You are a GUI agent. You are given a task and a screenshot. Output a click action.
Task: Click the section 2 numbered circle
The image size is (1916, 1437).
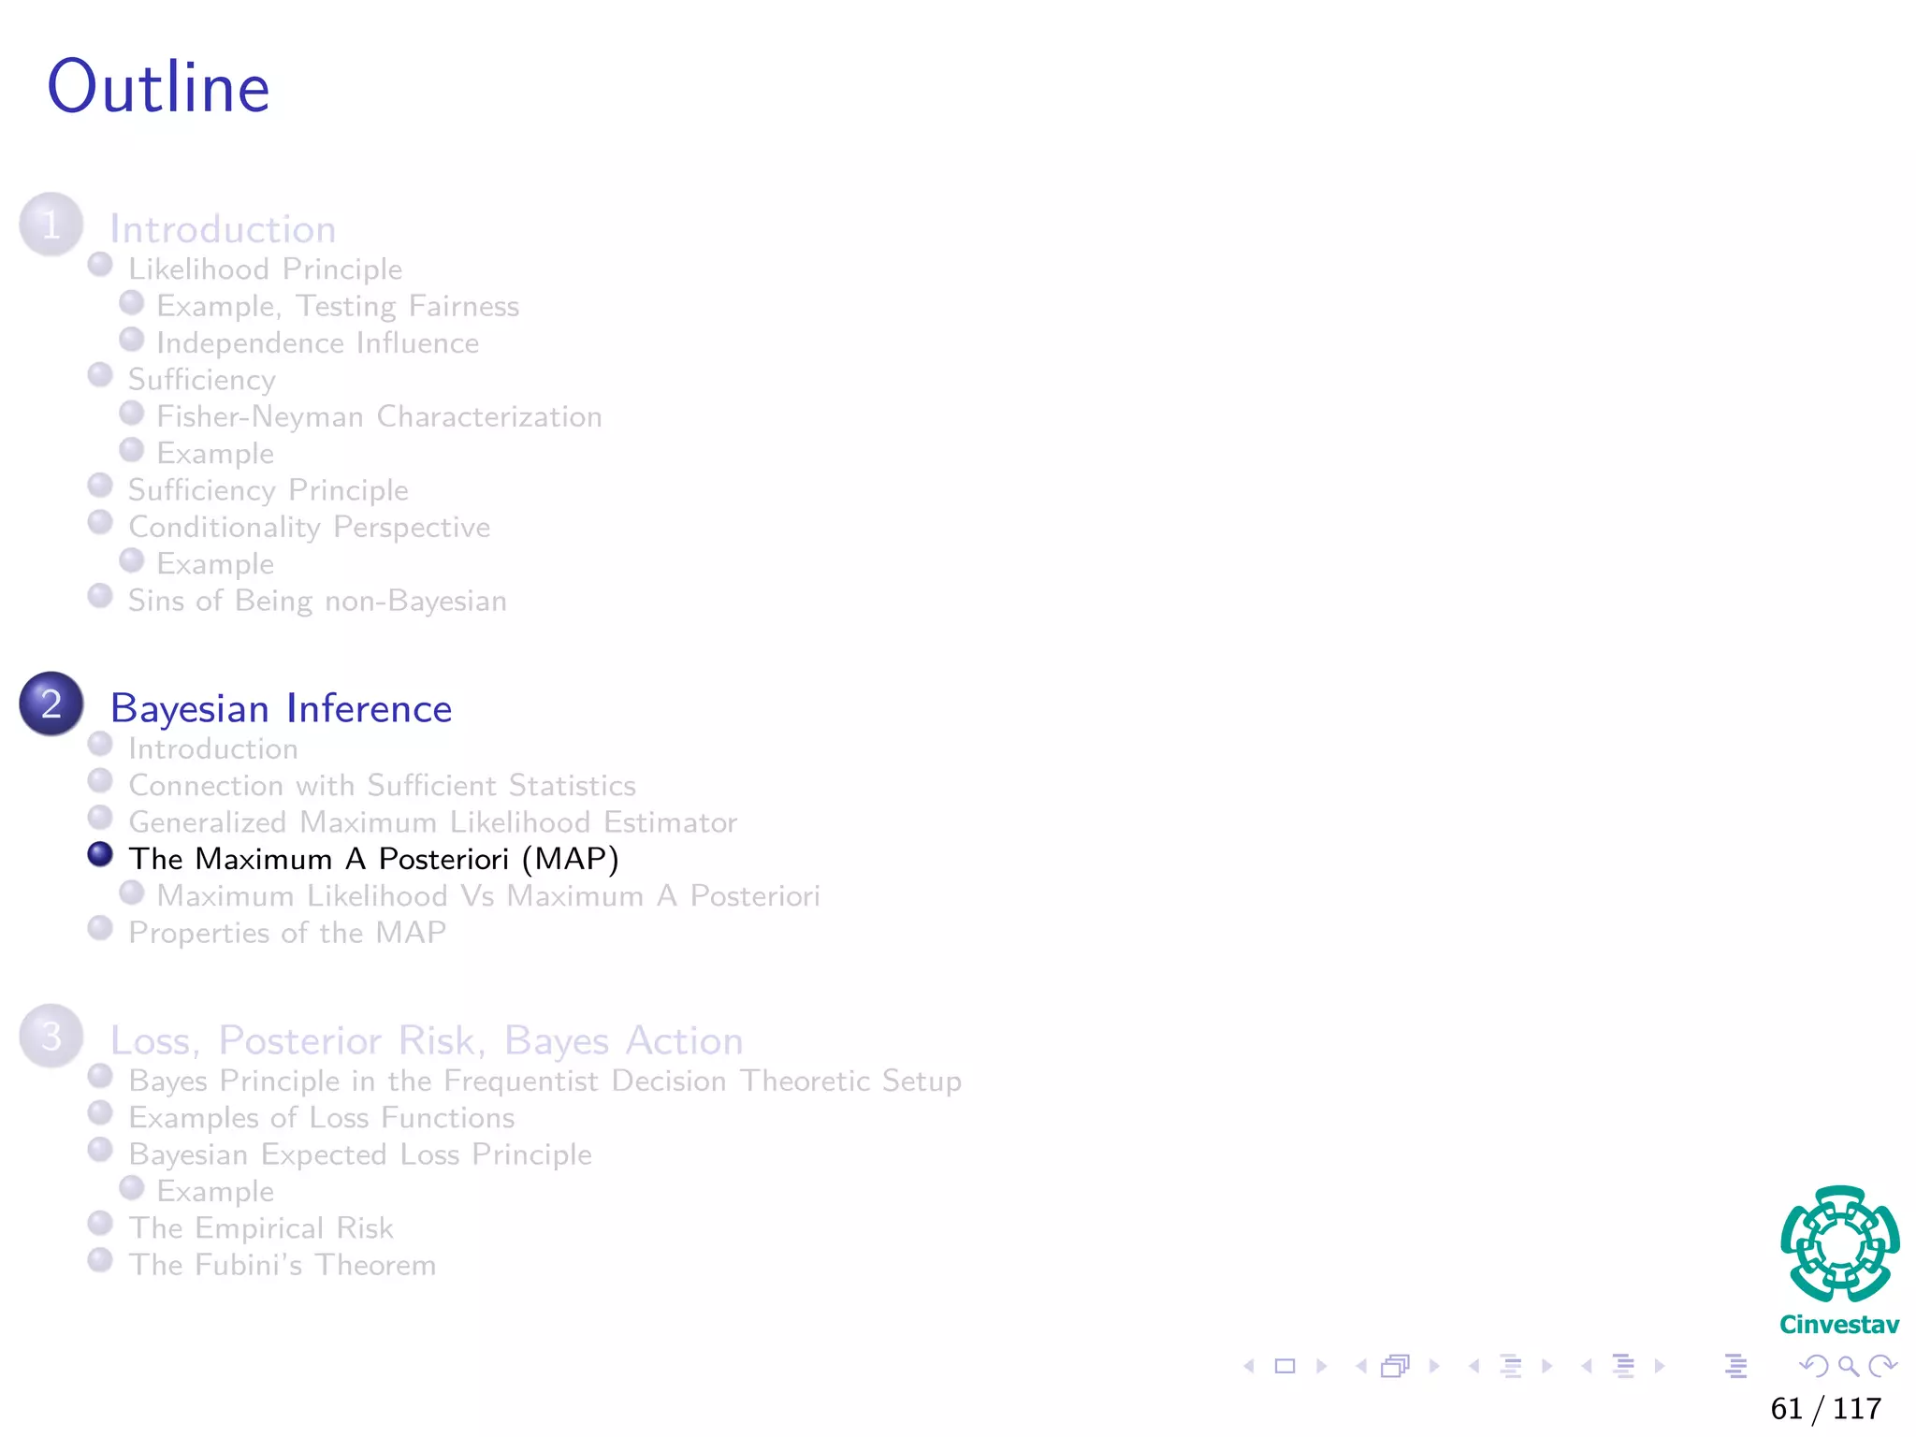click(51, 704)
